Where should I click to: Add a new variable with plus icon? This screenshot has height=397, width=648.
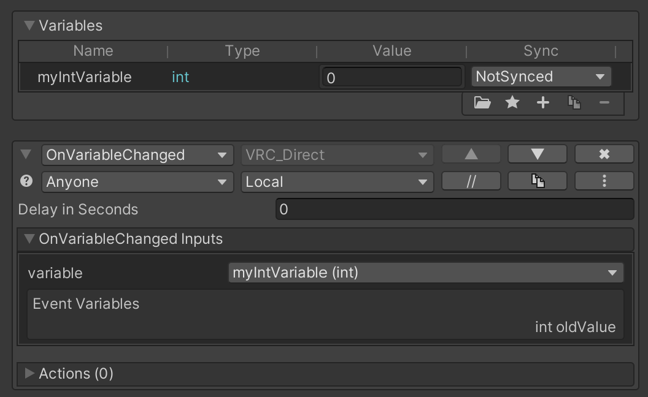click(x=543, y=102)
